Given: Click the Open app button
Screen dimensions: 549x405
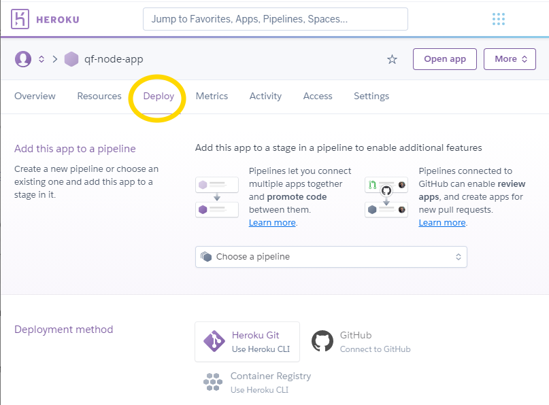Looking at the screenshot, I should tap(445, 59).
